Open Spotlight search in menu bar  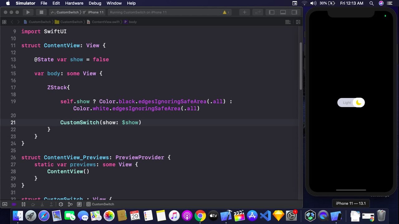click(371, 3)
